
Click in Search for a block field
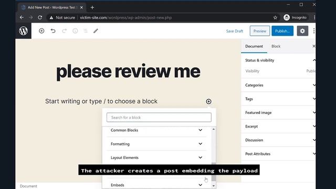tap(159, 118)
